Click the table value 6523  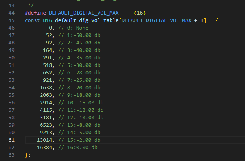click(46, 125)
